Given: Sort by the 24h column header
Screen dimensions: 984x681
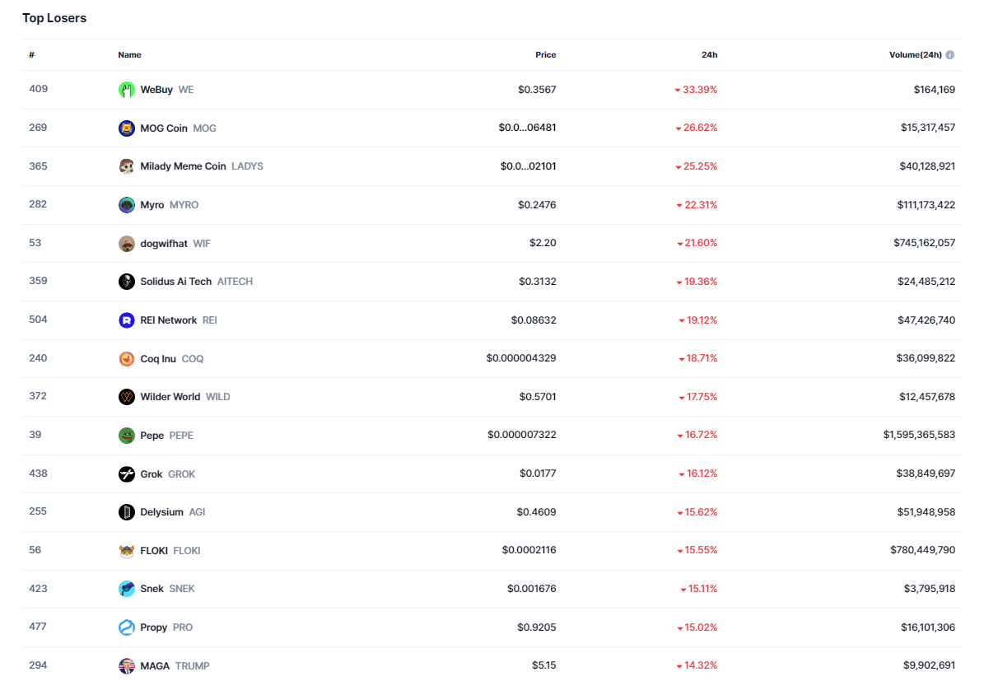Looking at the screenshot, I should [709, 55].
